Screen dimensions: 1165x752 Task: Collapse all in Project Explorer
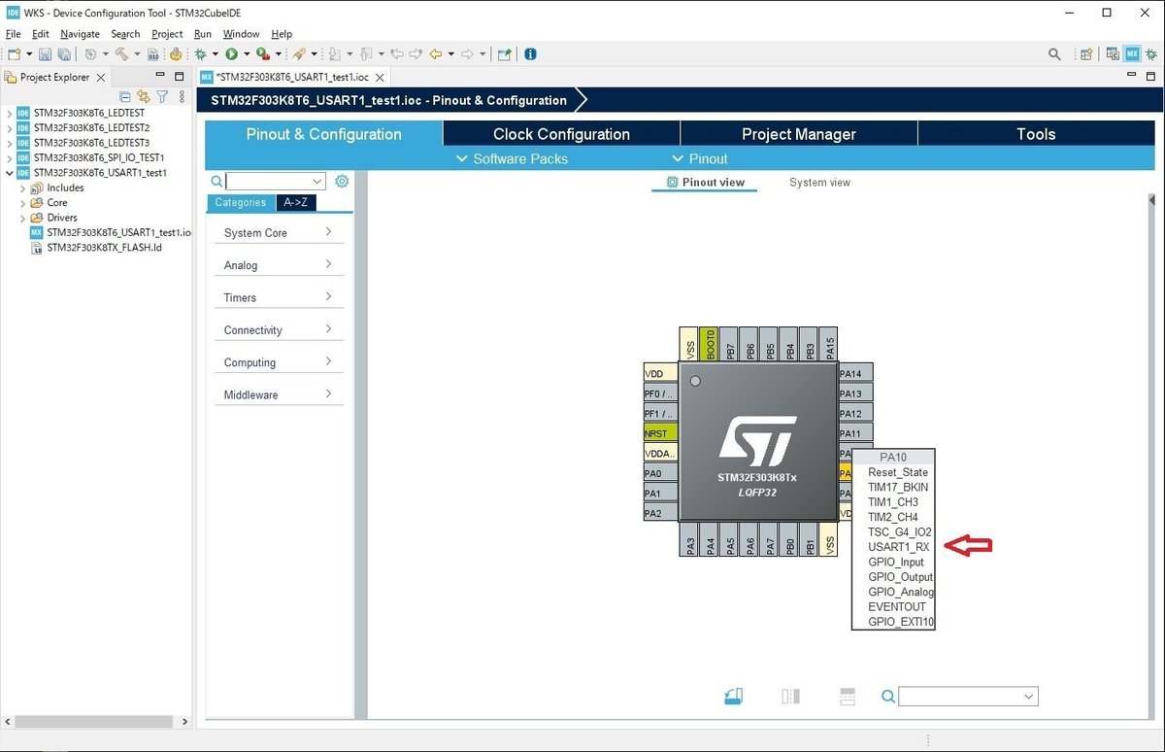pyautogui.click(x=125, y=96)
